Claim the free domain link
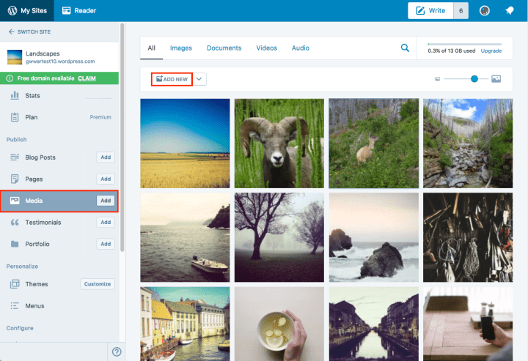 (x=87, y=78)
